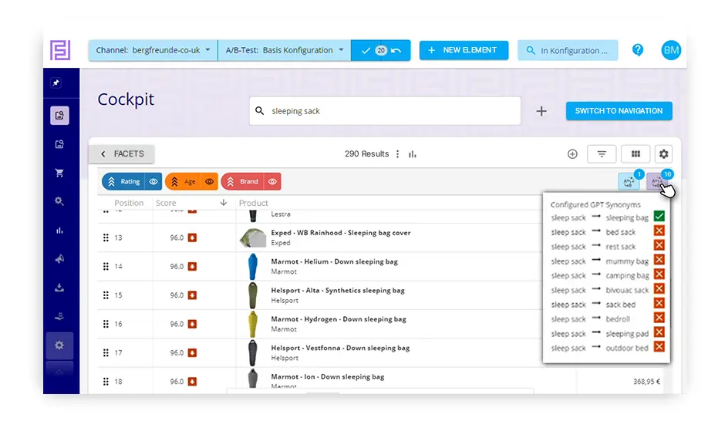Open the filter lines button
This screenshot has height=438, width=725.
602,154
